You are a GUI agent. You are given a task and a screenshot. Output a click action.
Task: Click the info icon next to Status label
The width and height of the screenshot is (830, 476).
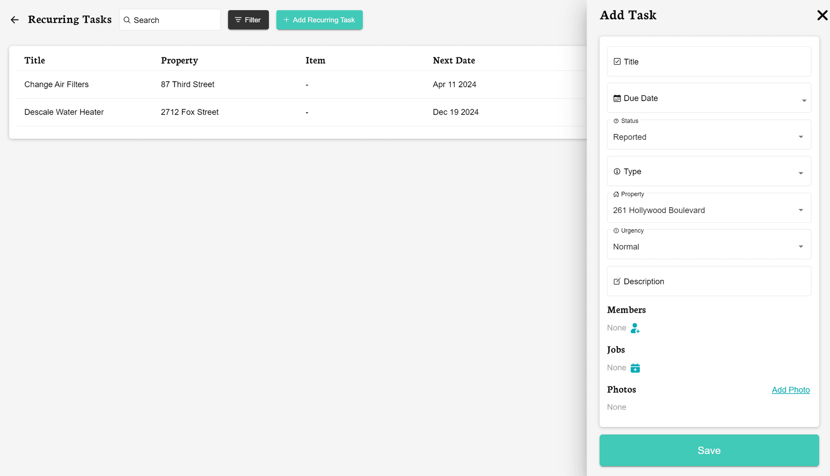tap(616, 121)
